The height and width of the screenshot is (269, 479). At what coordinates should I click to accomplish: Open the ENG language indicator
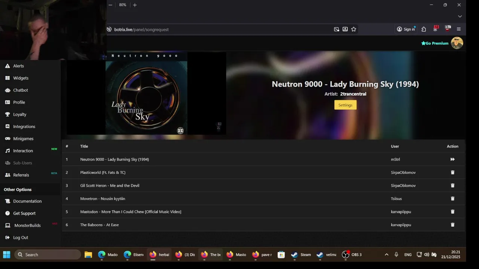tap(408, 254)
